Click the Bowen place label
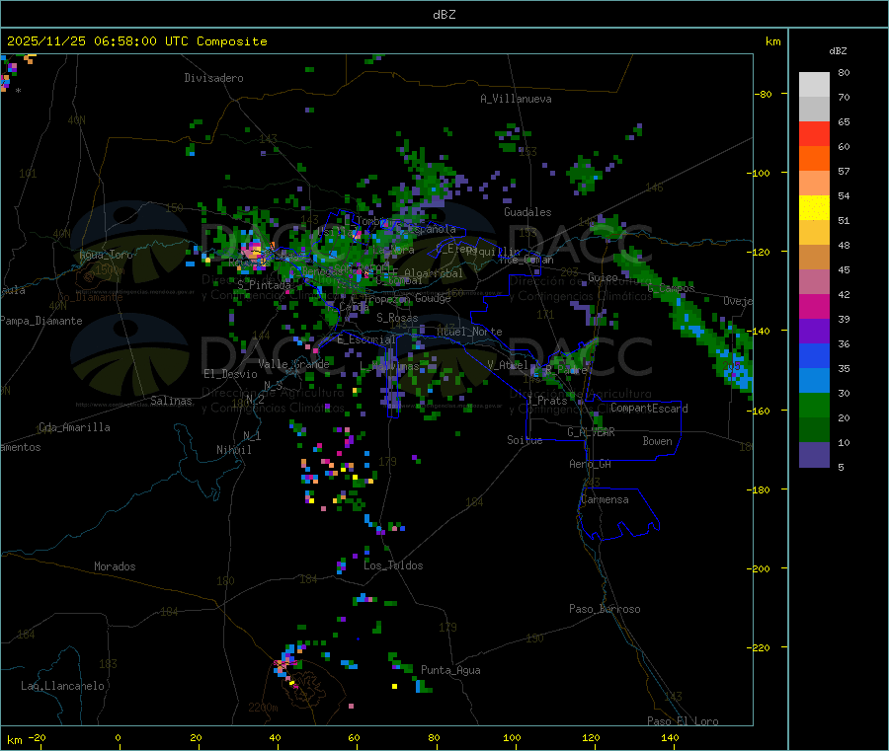Screen dimensions: 889x751 [x=657, y=441]
